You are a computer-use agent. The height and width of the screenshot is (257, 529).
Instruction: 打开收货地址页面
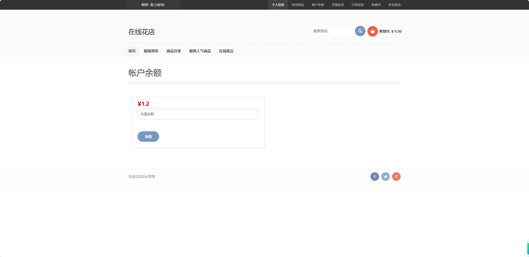[x=297, y=5]
